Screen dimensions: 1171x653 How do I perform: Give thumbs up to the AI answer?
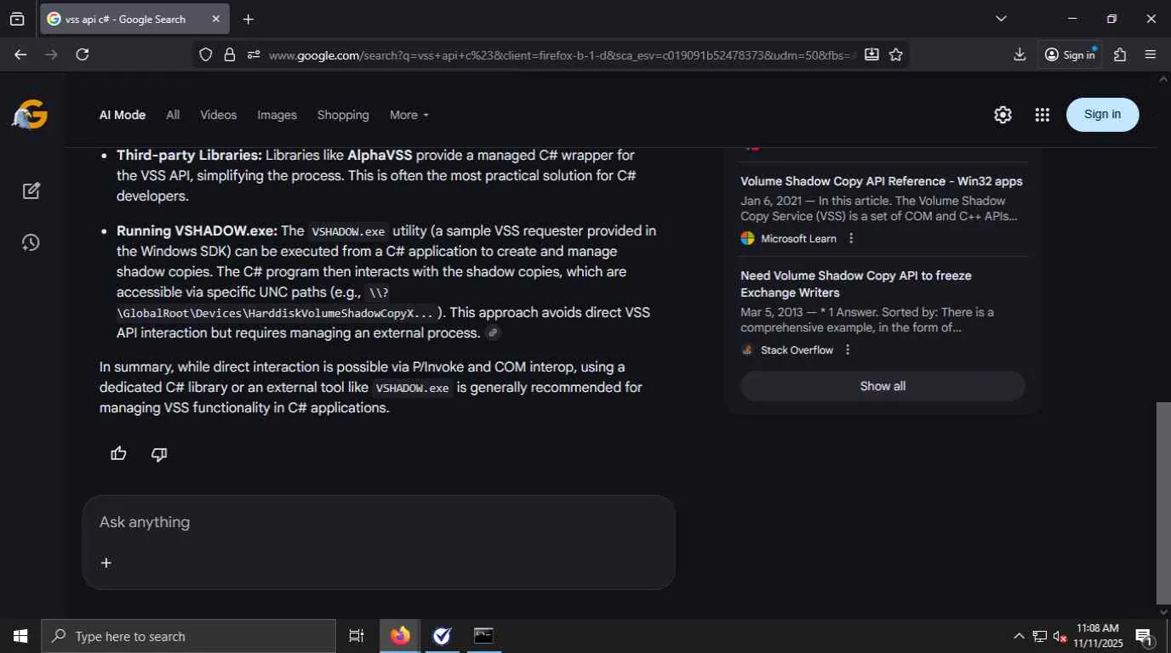[x=118, y=454]
